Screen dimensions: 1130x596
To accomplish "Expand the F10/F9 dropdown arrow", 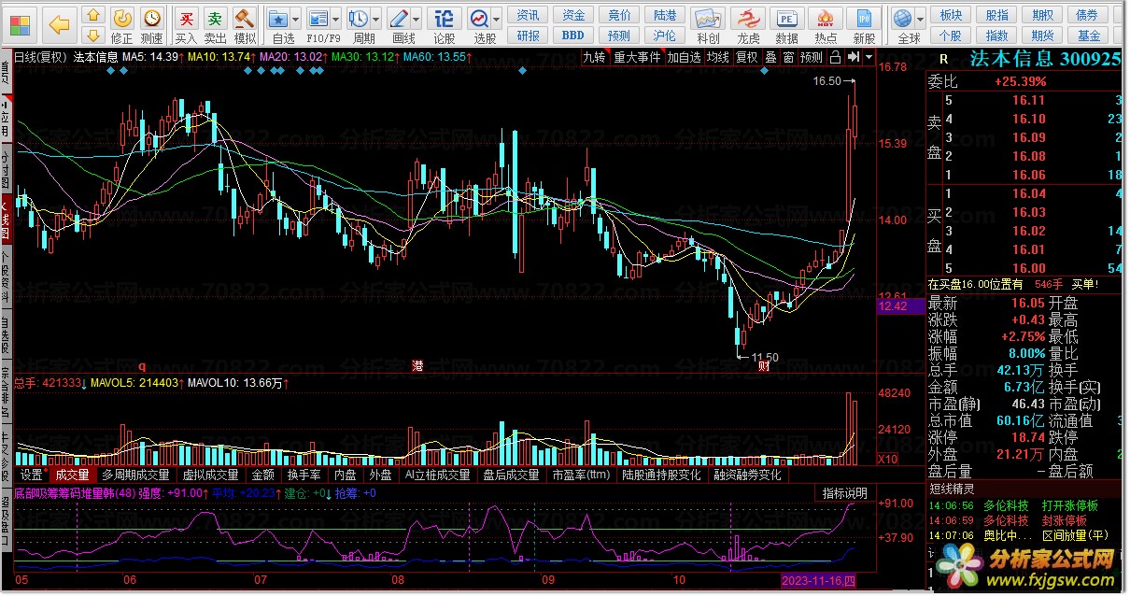I will pyautogui.click(x=337, y=19).
